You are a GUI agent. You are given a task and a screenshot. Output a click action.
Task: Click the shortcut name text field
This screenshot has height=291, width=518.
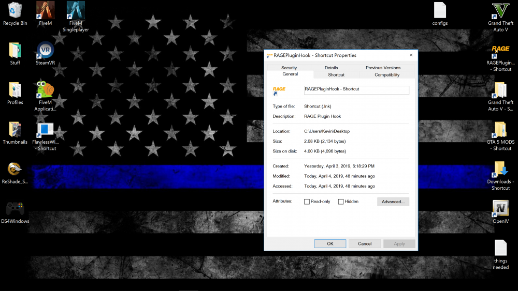tap(356, 89)
